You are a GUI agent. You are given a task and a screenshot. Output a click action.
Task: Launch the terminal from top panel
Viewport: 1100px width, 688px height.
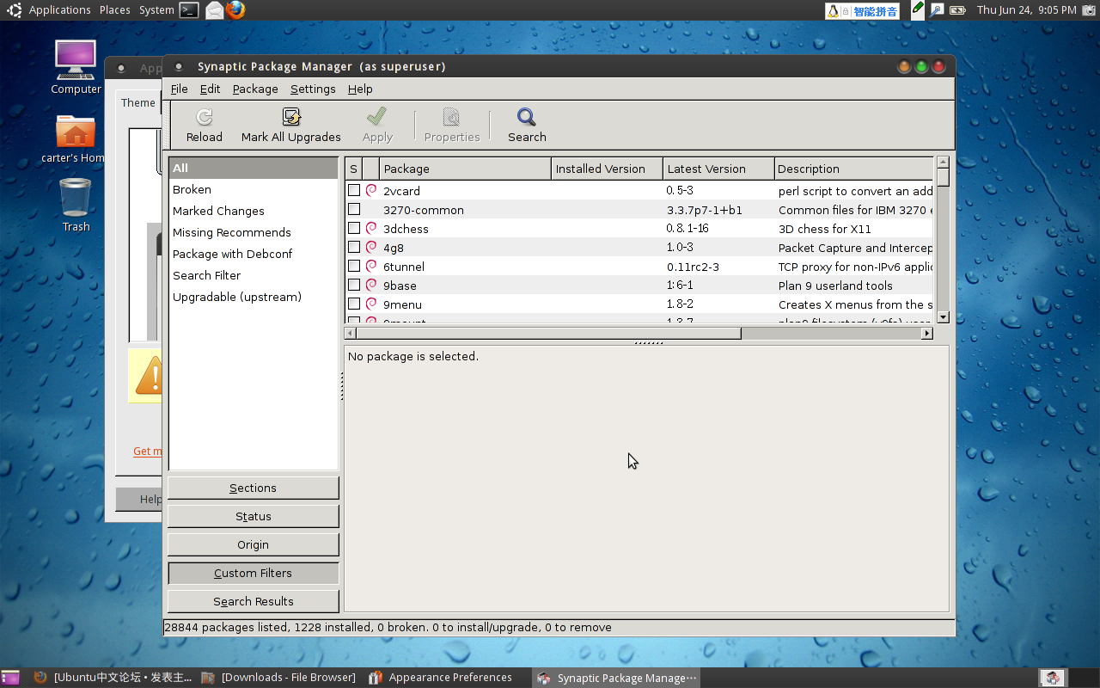(x=190, y=10)
